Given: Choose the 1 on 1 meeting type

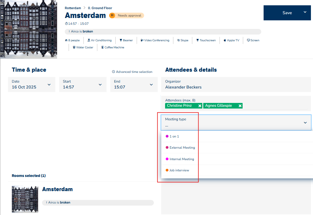Looking at the screenshot, I should tap(174, 136).
